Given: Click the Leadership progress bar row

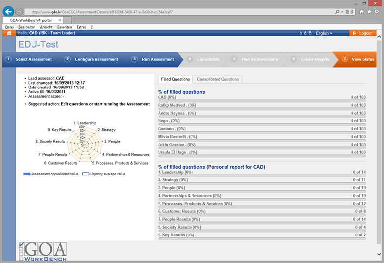Looking at the screenshot, I should pos(262,173).
